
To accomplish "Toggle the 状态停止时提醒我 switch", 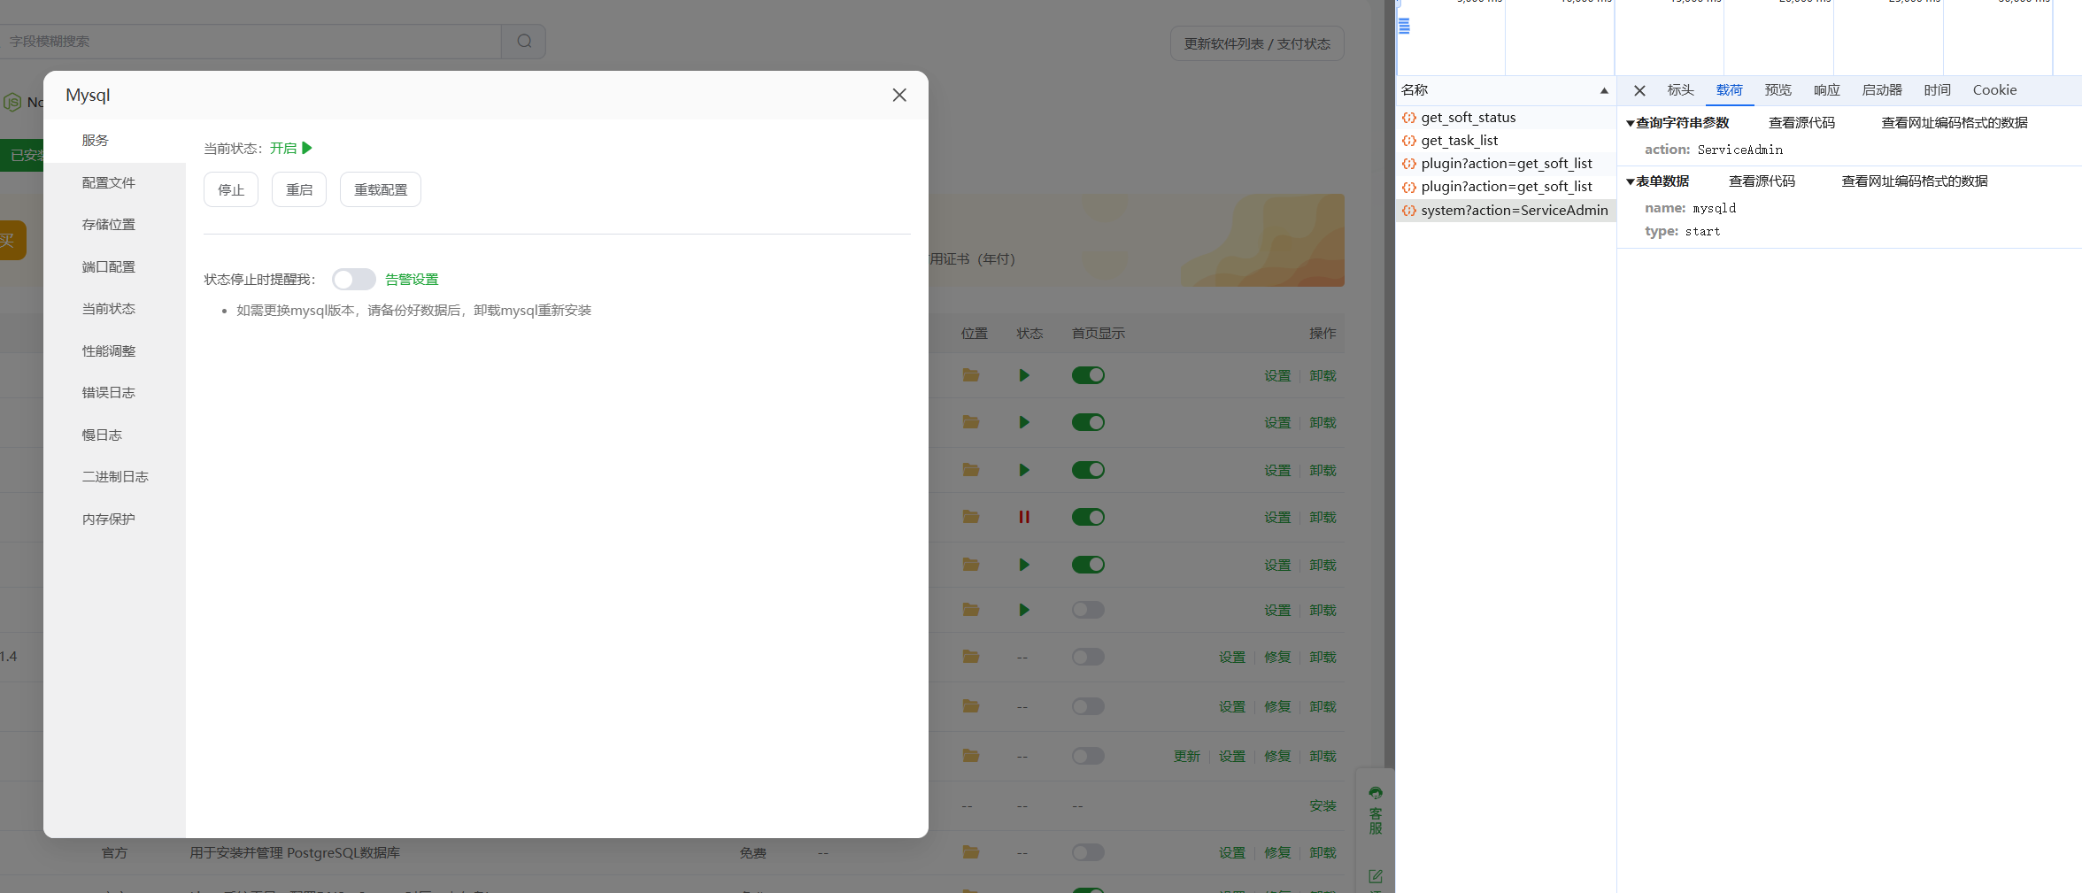I will [x=354, y=280].
